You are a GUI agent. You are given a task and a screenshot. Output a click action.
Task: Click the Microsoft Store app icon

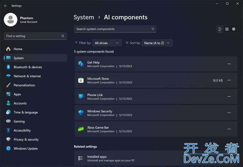tap(81, 80)
